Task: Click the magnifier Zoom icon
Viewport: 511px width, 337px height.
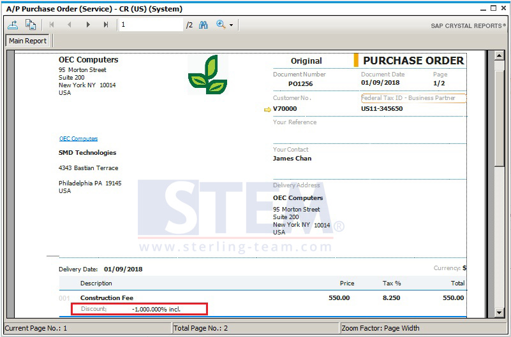Action: pyautogui.click(x=221, y=25)
